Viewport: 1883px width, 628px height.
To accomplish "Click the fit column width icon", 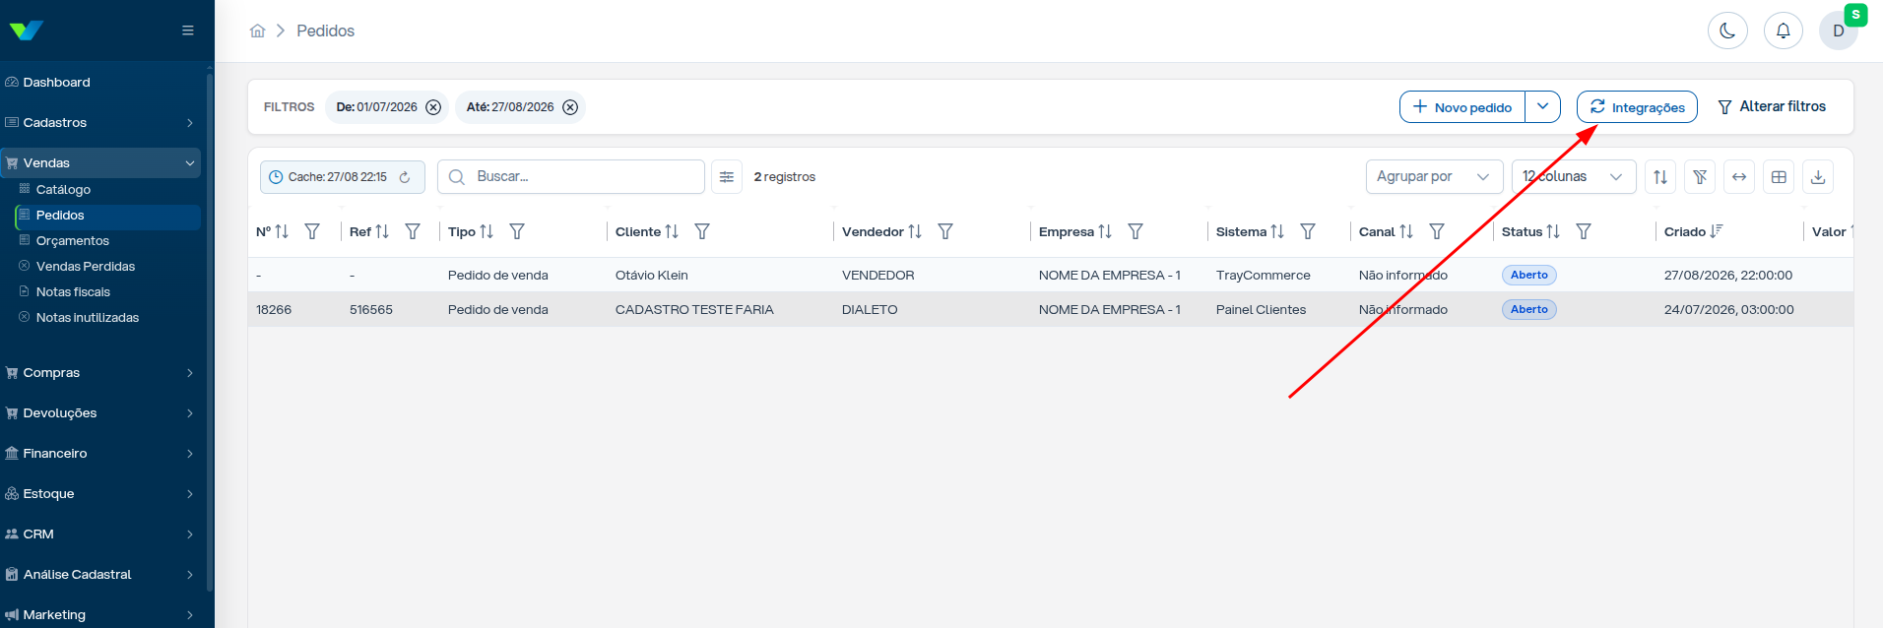I will coord(1739,177).
